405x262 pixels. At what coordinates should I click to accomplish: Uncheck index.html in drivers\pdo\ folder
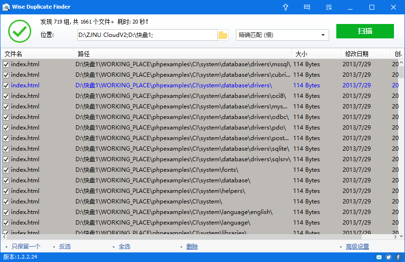(x=6, y=128)
